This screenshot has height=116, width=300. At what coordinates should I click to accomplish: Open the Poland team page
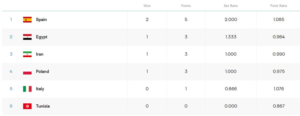tap(42, 72)
